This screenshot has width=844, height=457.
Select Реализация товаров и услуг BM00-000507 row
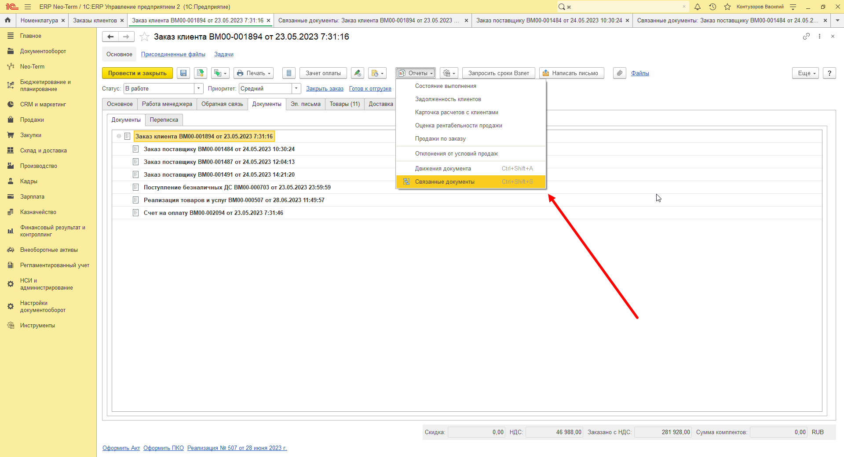point(467,200)
